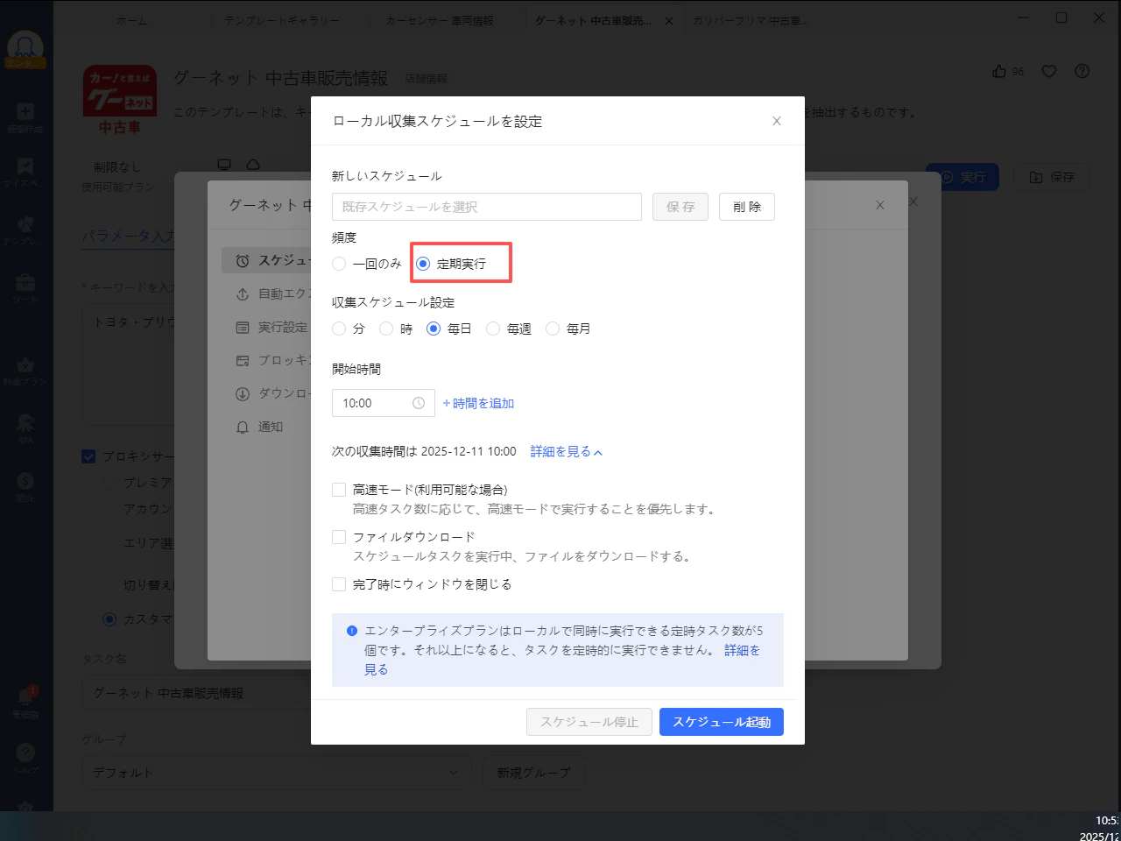Check the 受信箱 inbox with notification badge
Image resolution: width=1121 pixels, height=841 pixels.
point(25,696)
